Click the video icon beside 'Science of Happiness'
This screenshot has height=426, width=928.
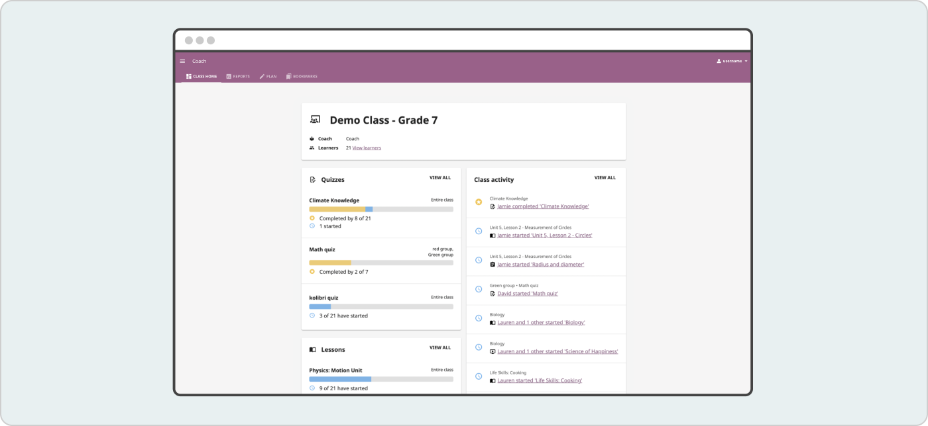pyautogui.click(x=491, y=351)
